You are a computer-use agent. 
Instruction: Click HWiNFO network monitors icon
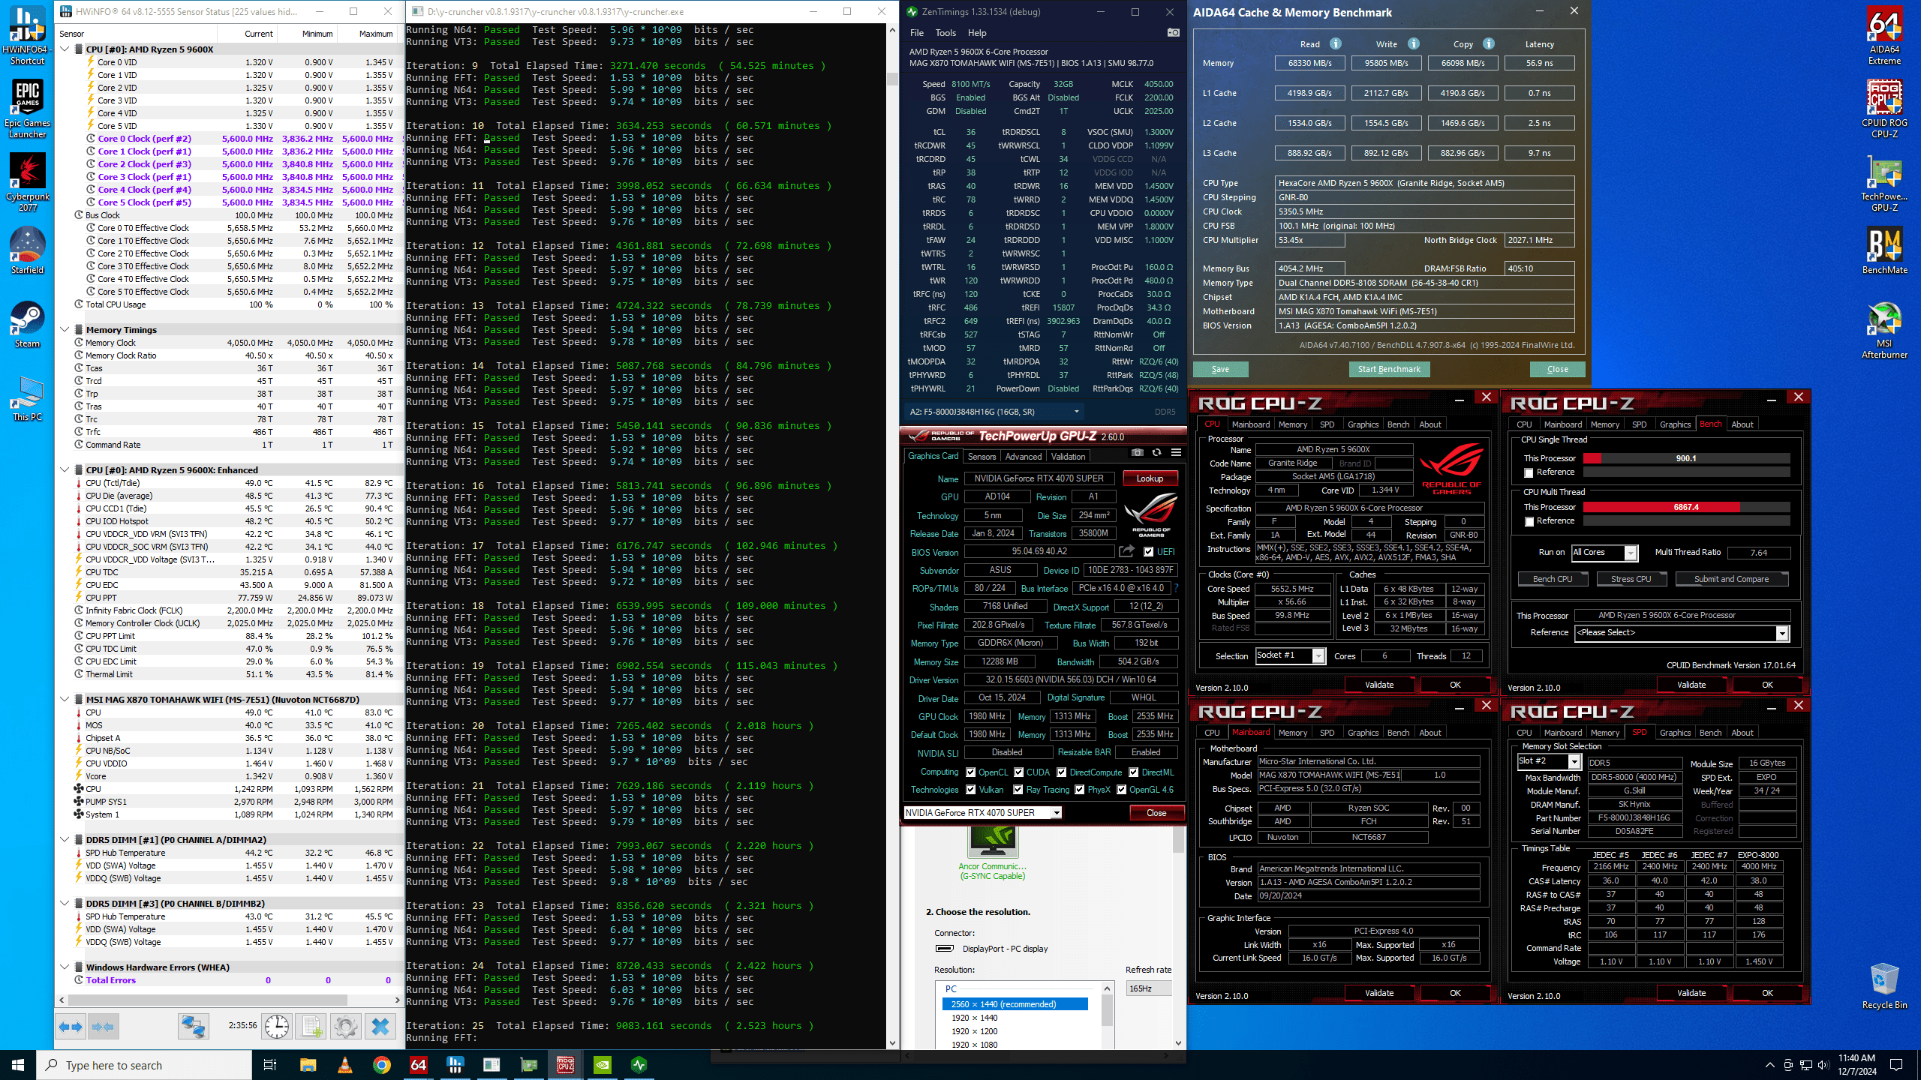point(193,1026)
